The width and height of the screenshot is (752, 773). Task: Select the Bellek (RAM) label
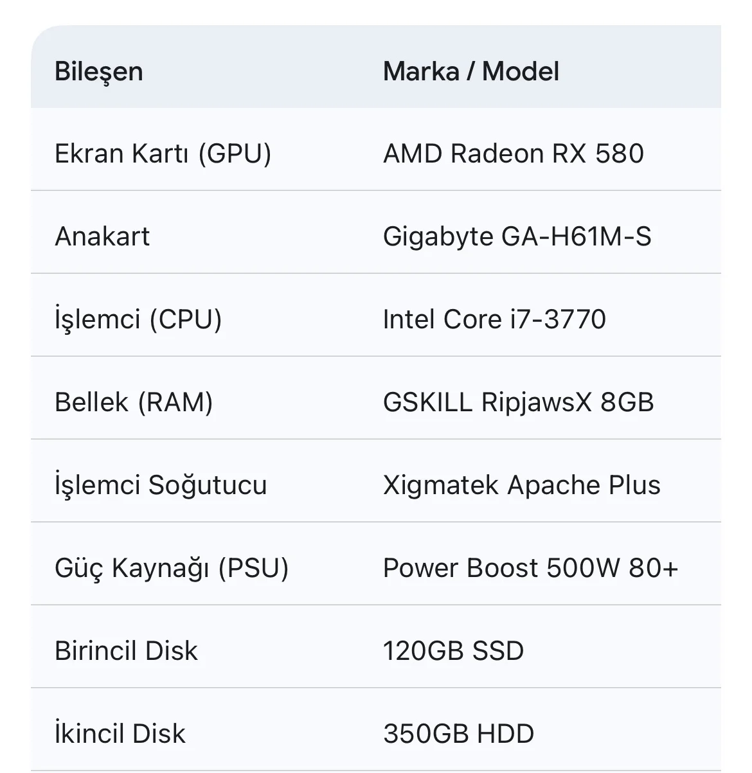tap(134, 402)
